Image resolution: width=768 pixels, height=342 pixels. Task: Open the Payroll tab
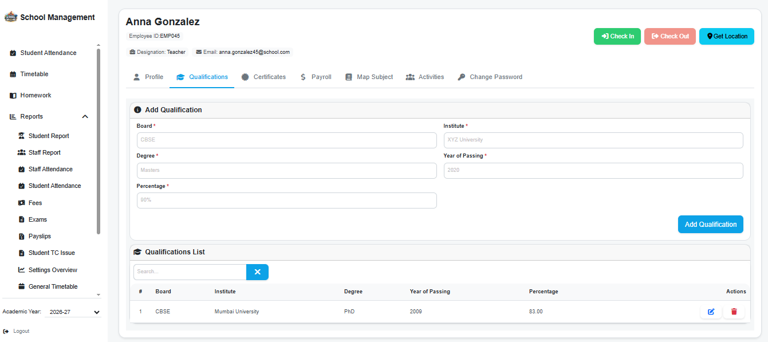click(316, 77)
